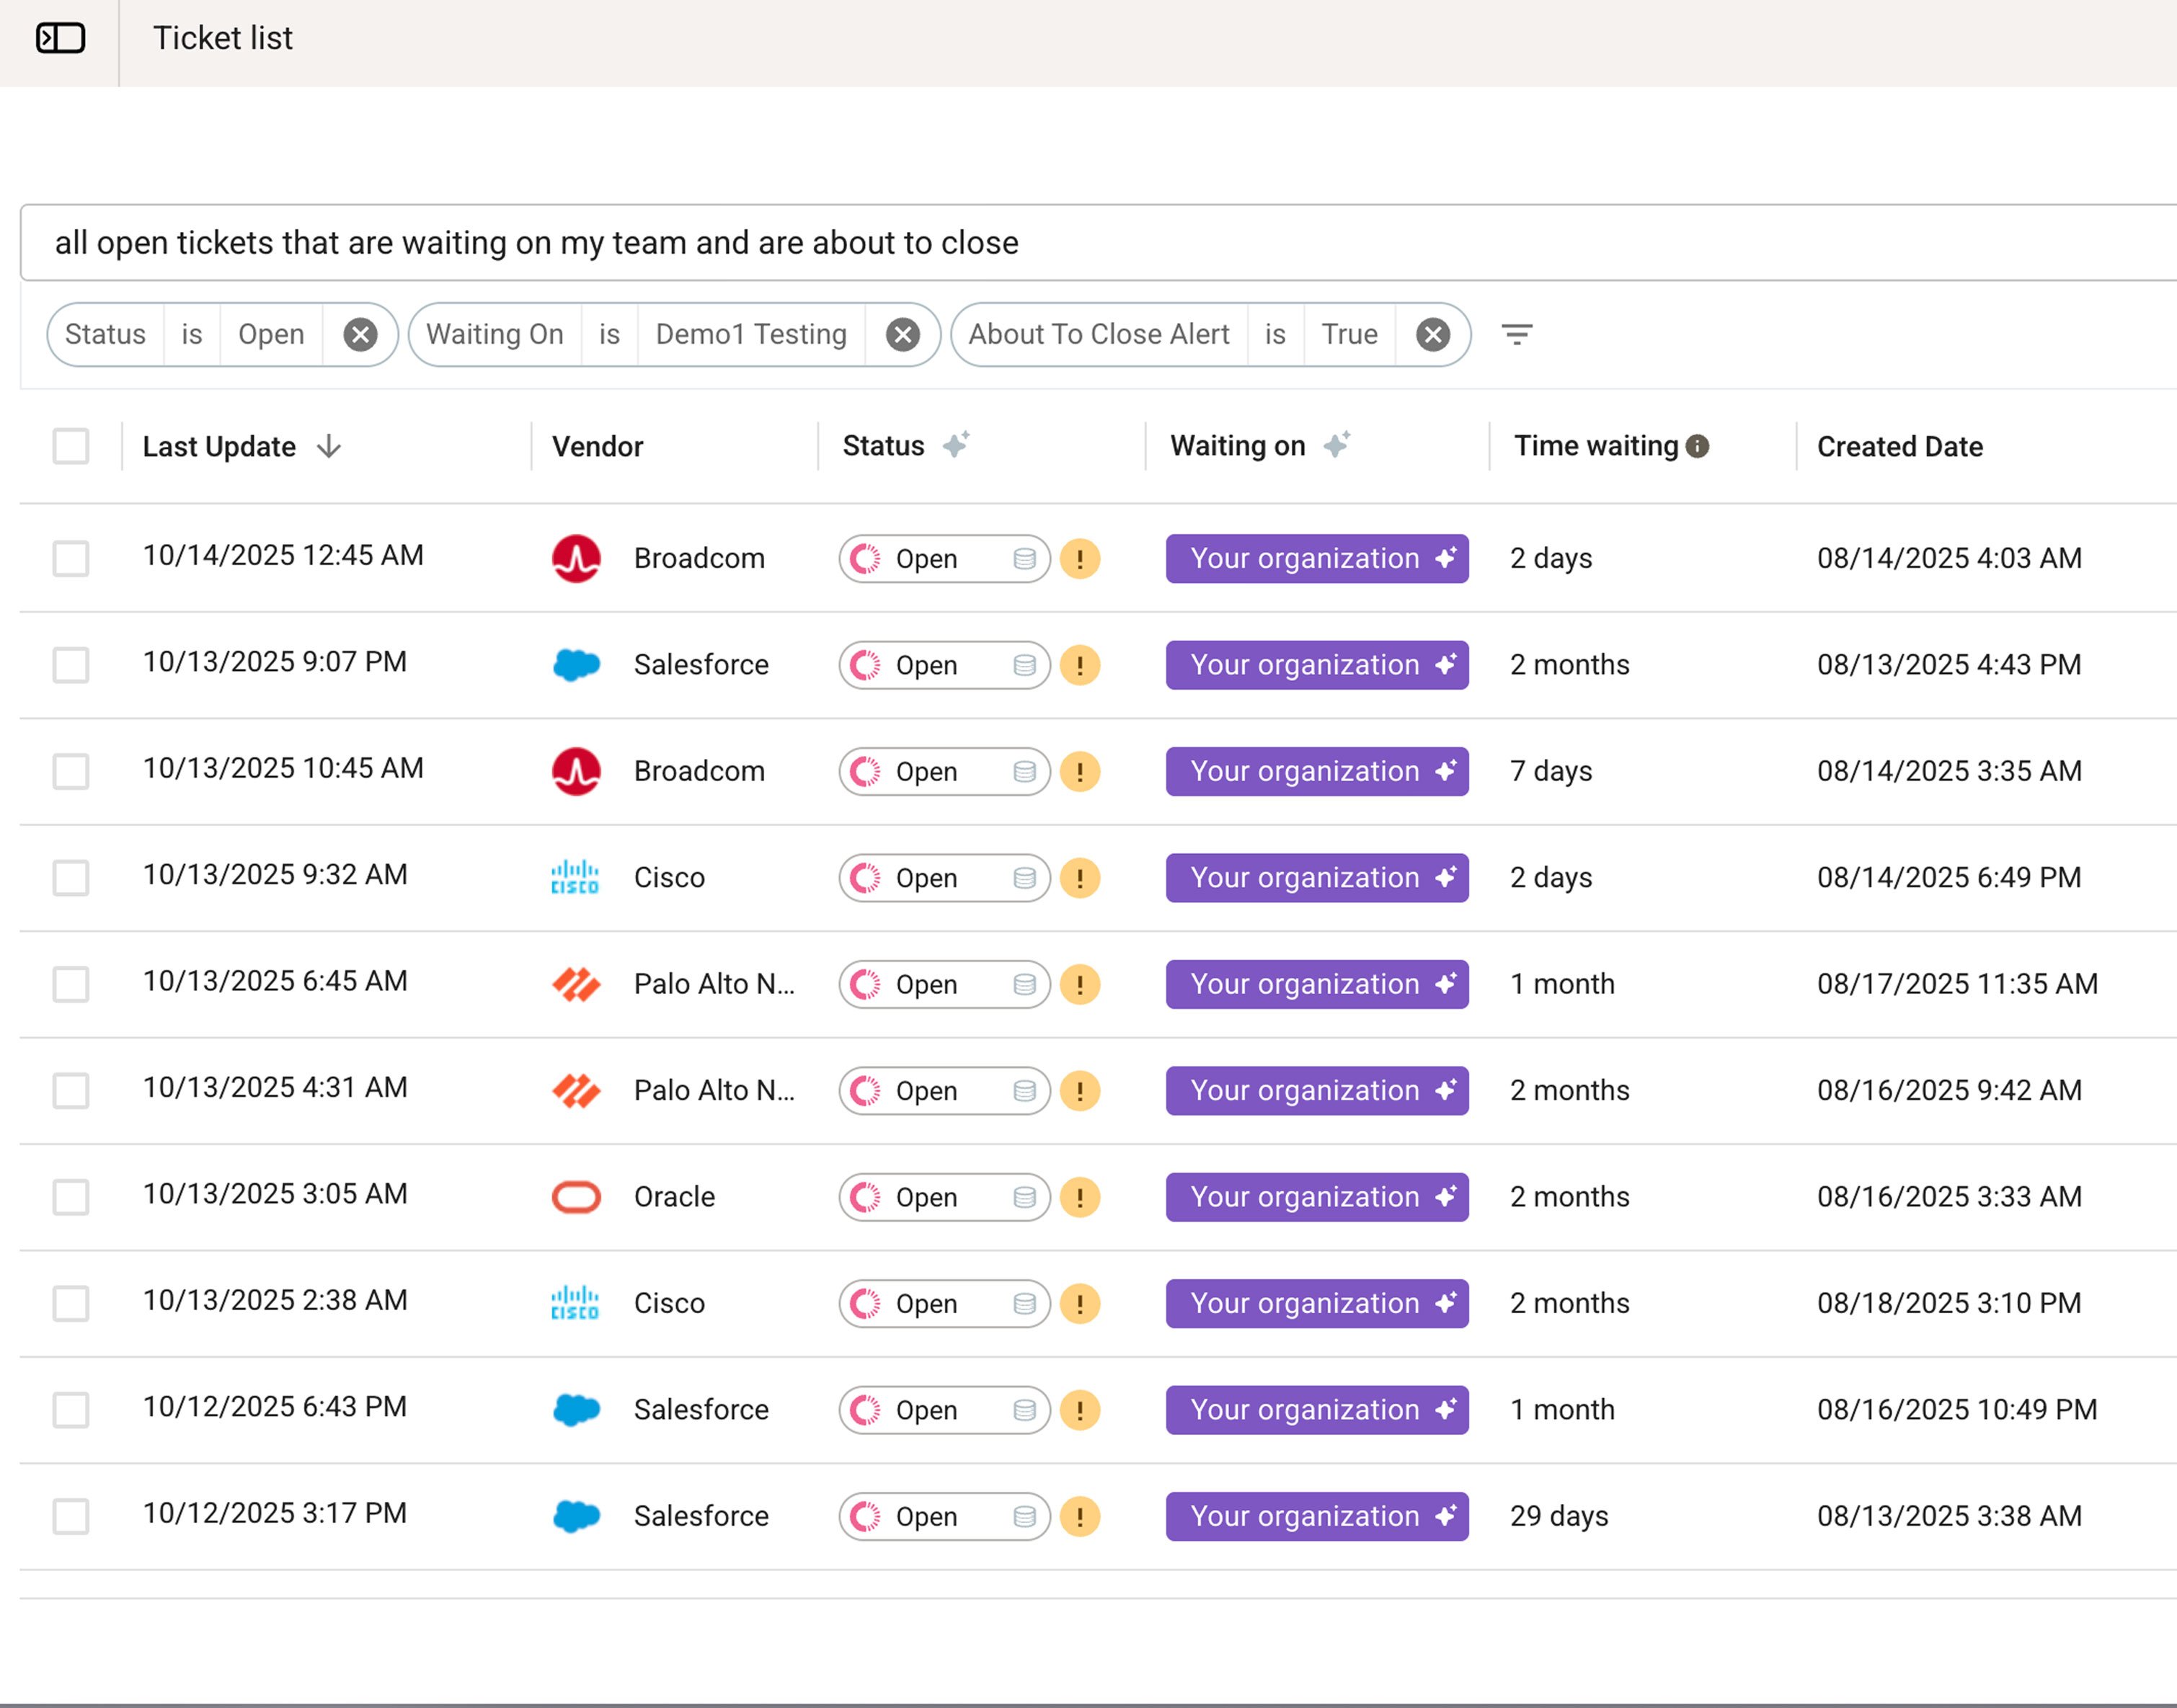Click Your organization badge on 29 days row
2177x1708 pixels.
click(1316, 1516)
